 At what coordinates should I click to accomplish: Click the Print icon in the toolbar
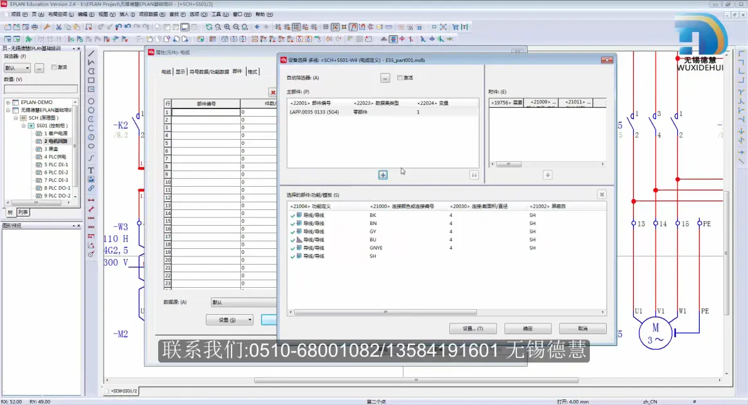click(x=35, y=27)
